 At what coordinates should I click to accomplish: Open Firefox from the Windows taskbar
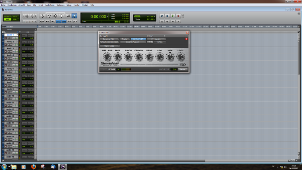pos(33,166)
